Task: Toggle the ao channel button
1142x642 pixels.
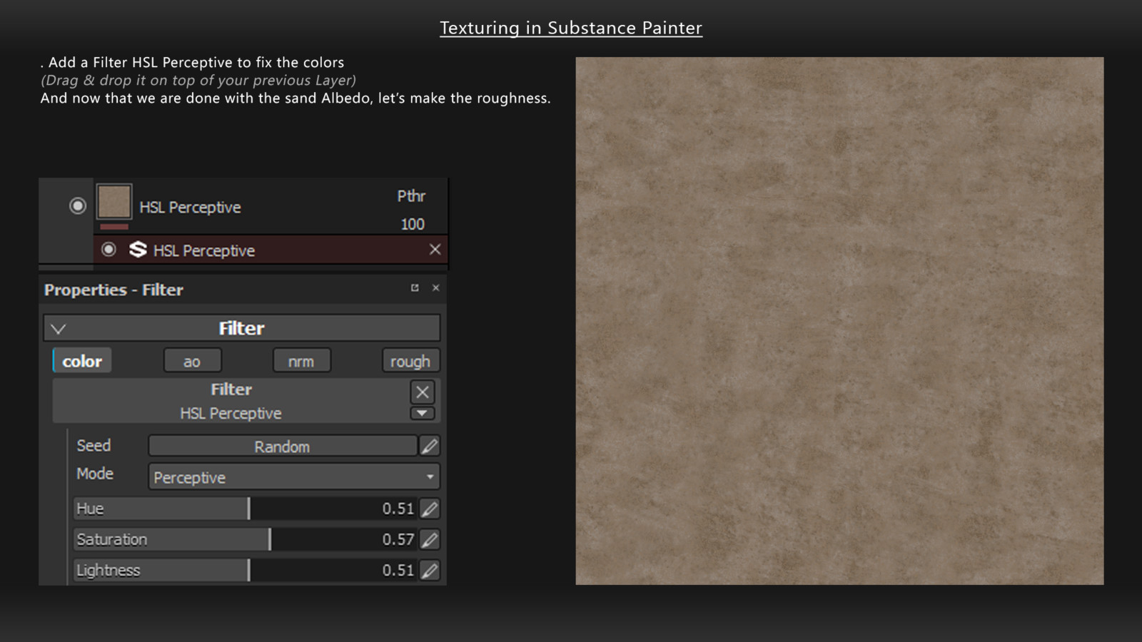Action: [x=192, y=361]
